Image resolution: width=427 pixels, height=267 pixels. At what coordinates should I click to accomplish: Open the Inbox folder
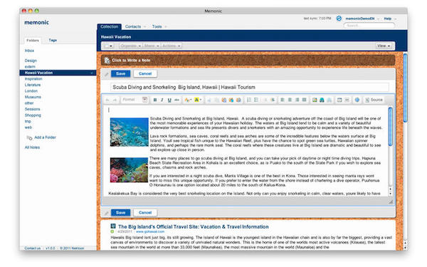point(29,51)
